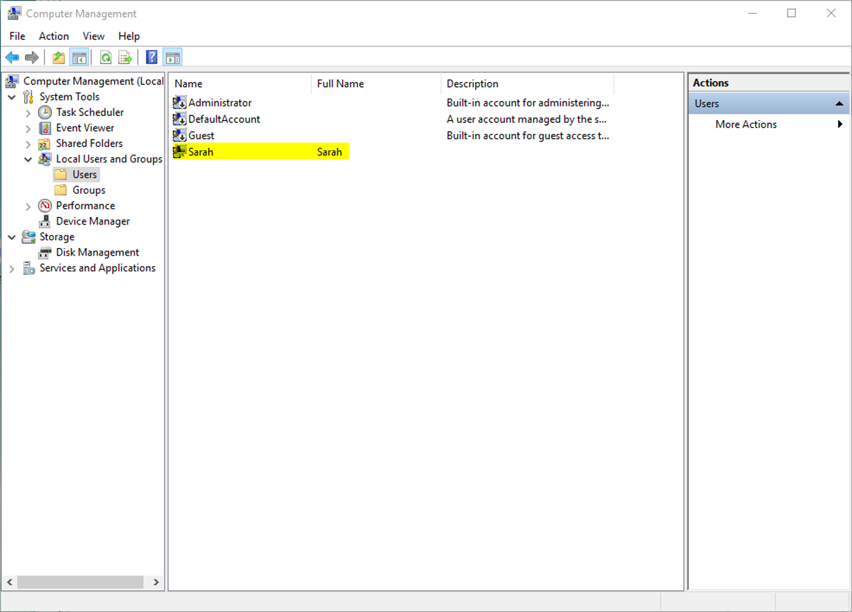The width and height of the screenshot is (852, 612).
Task: Click the Refresh toolbar icon
Action: [x=106, y=57]
